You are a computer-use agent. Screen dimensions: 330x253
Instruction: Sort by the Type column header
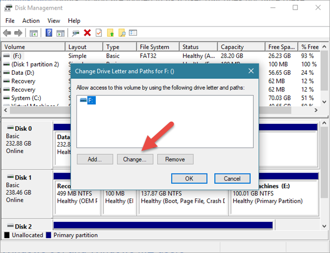point(120,47)
